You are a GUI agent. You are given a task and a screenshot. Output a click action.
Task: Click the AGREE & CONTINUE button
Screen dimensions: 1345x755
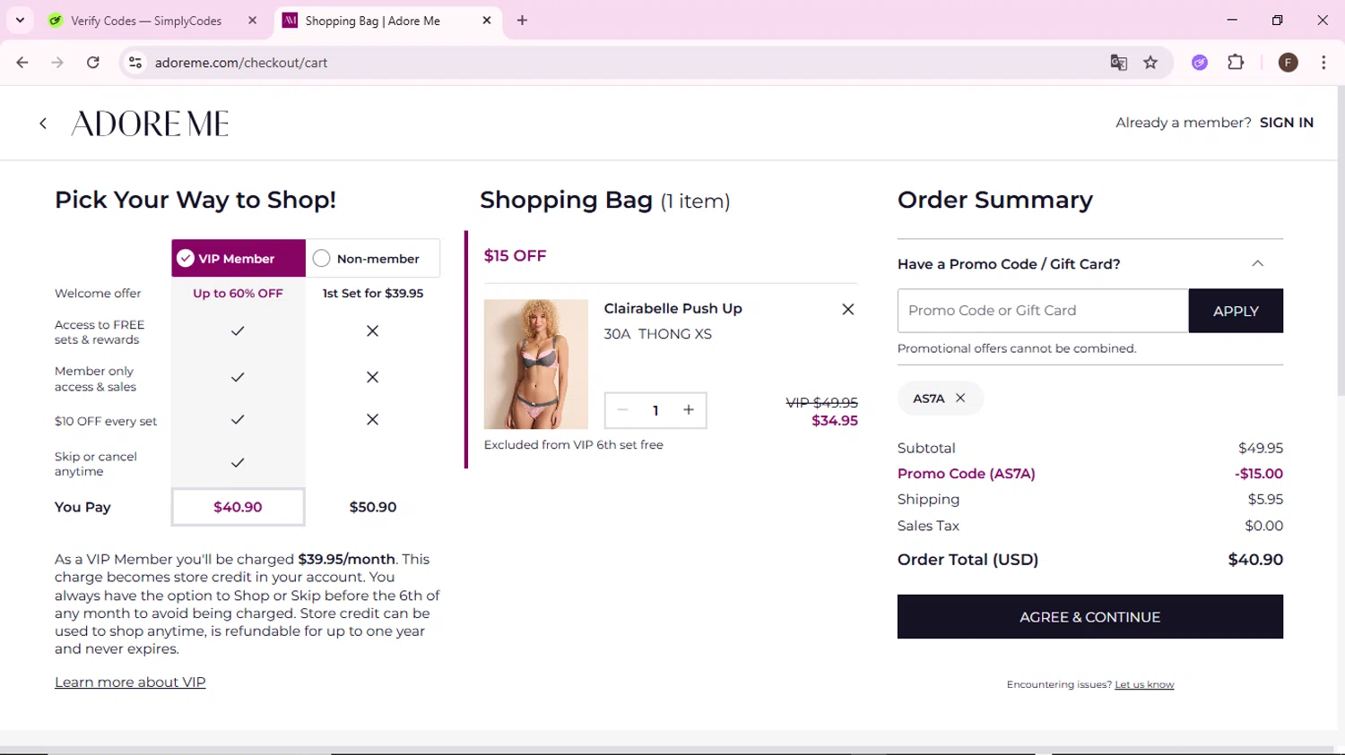(x=1090, y=617)
